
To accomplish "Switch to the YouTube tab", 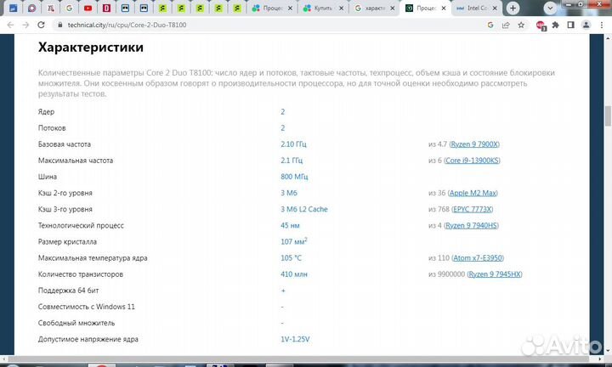I will point(88,8).
